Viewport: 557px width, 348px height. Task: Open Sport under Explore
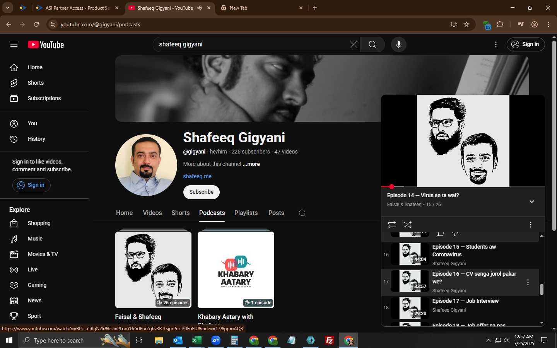[44, 316]
